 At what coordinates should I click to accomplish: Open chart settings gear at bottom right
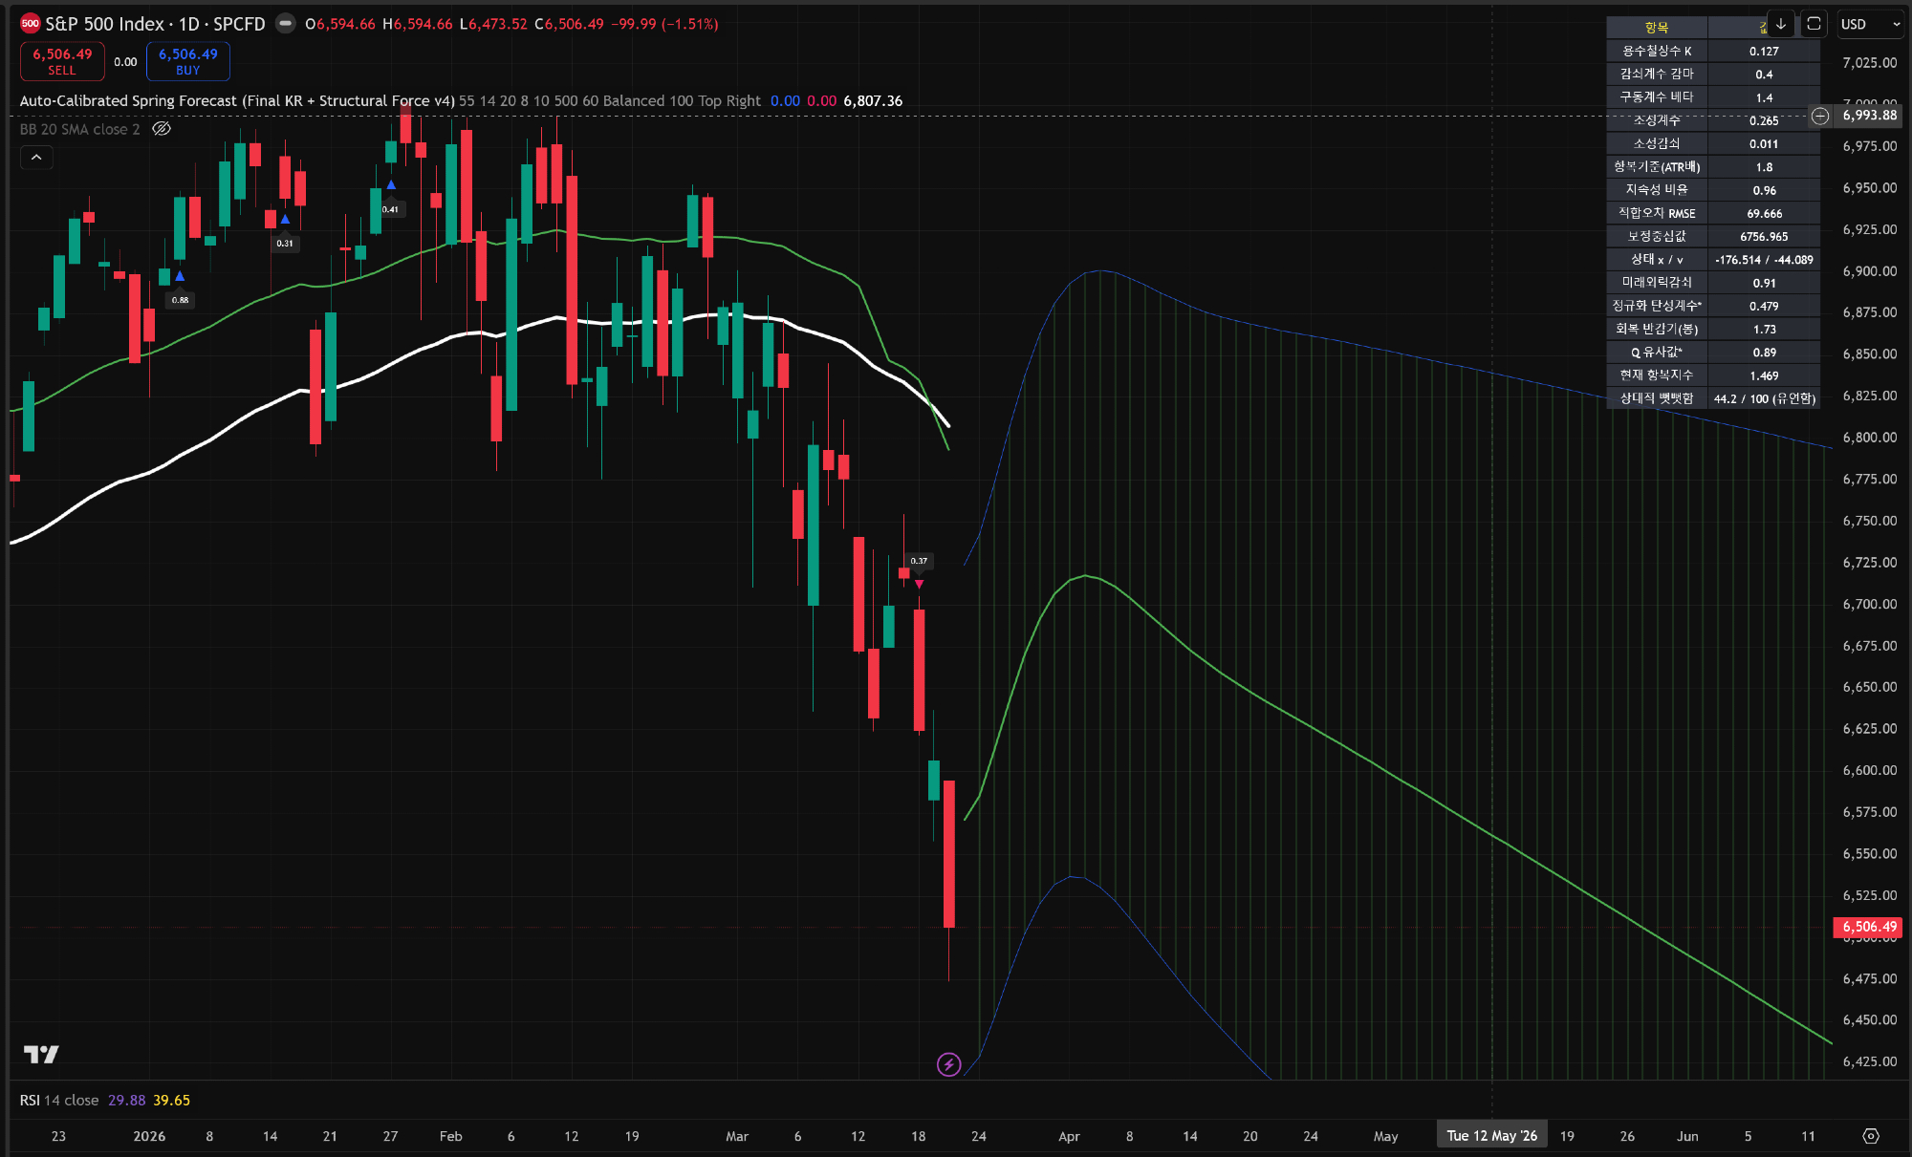(1871, 1136)
